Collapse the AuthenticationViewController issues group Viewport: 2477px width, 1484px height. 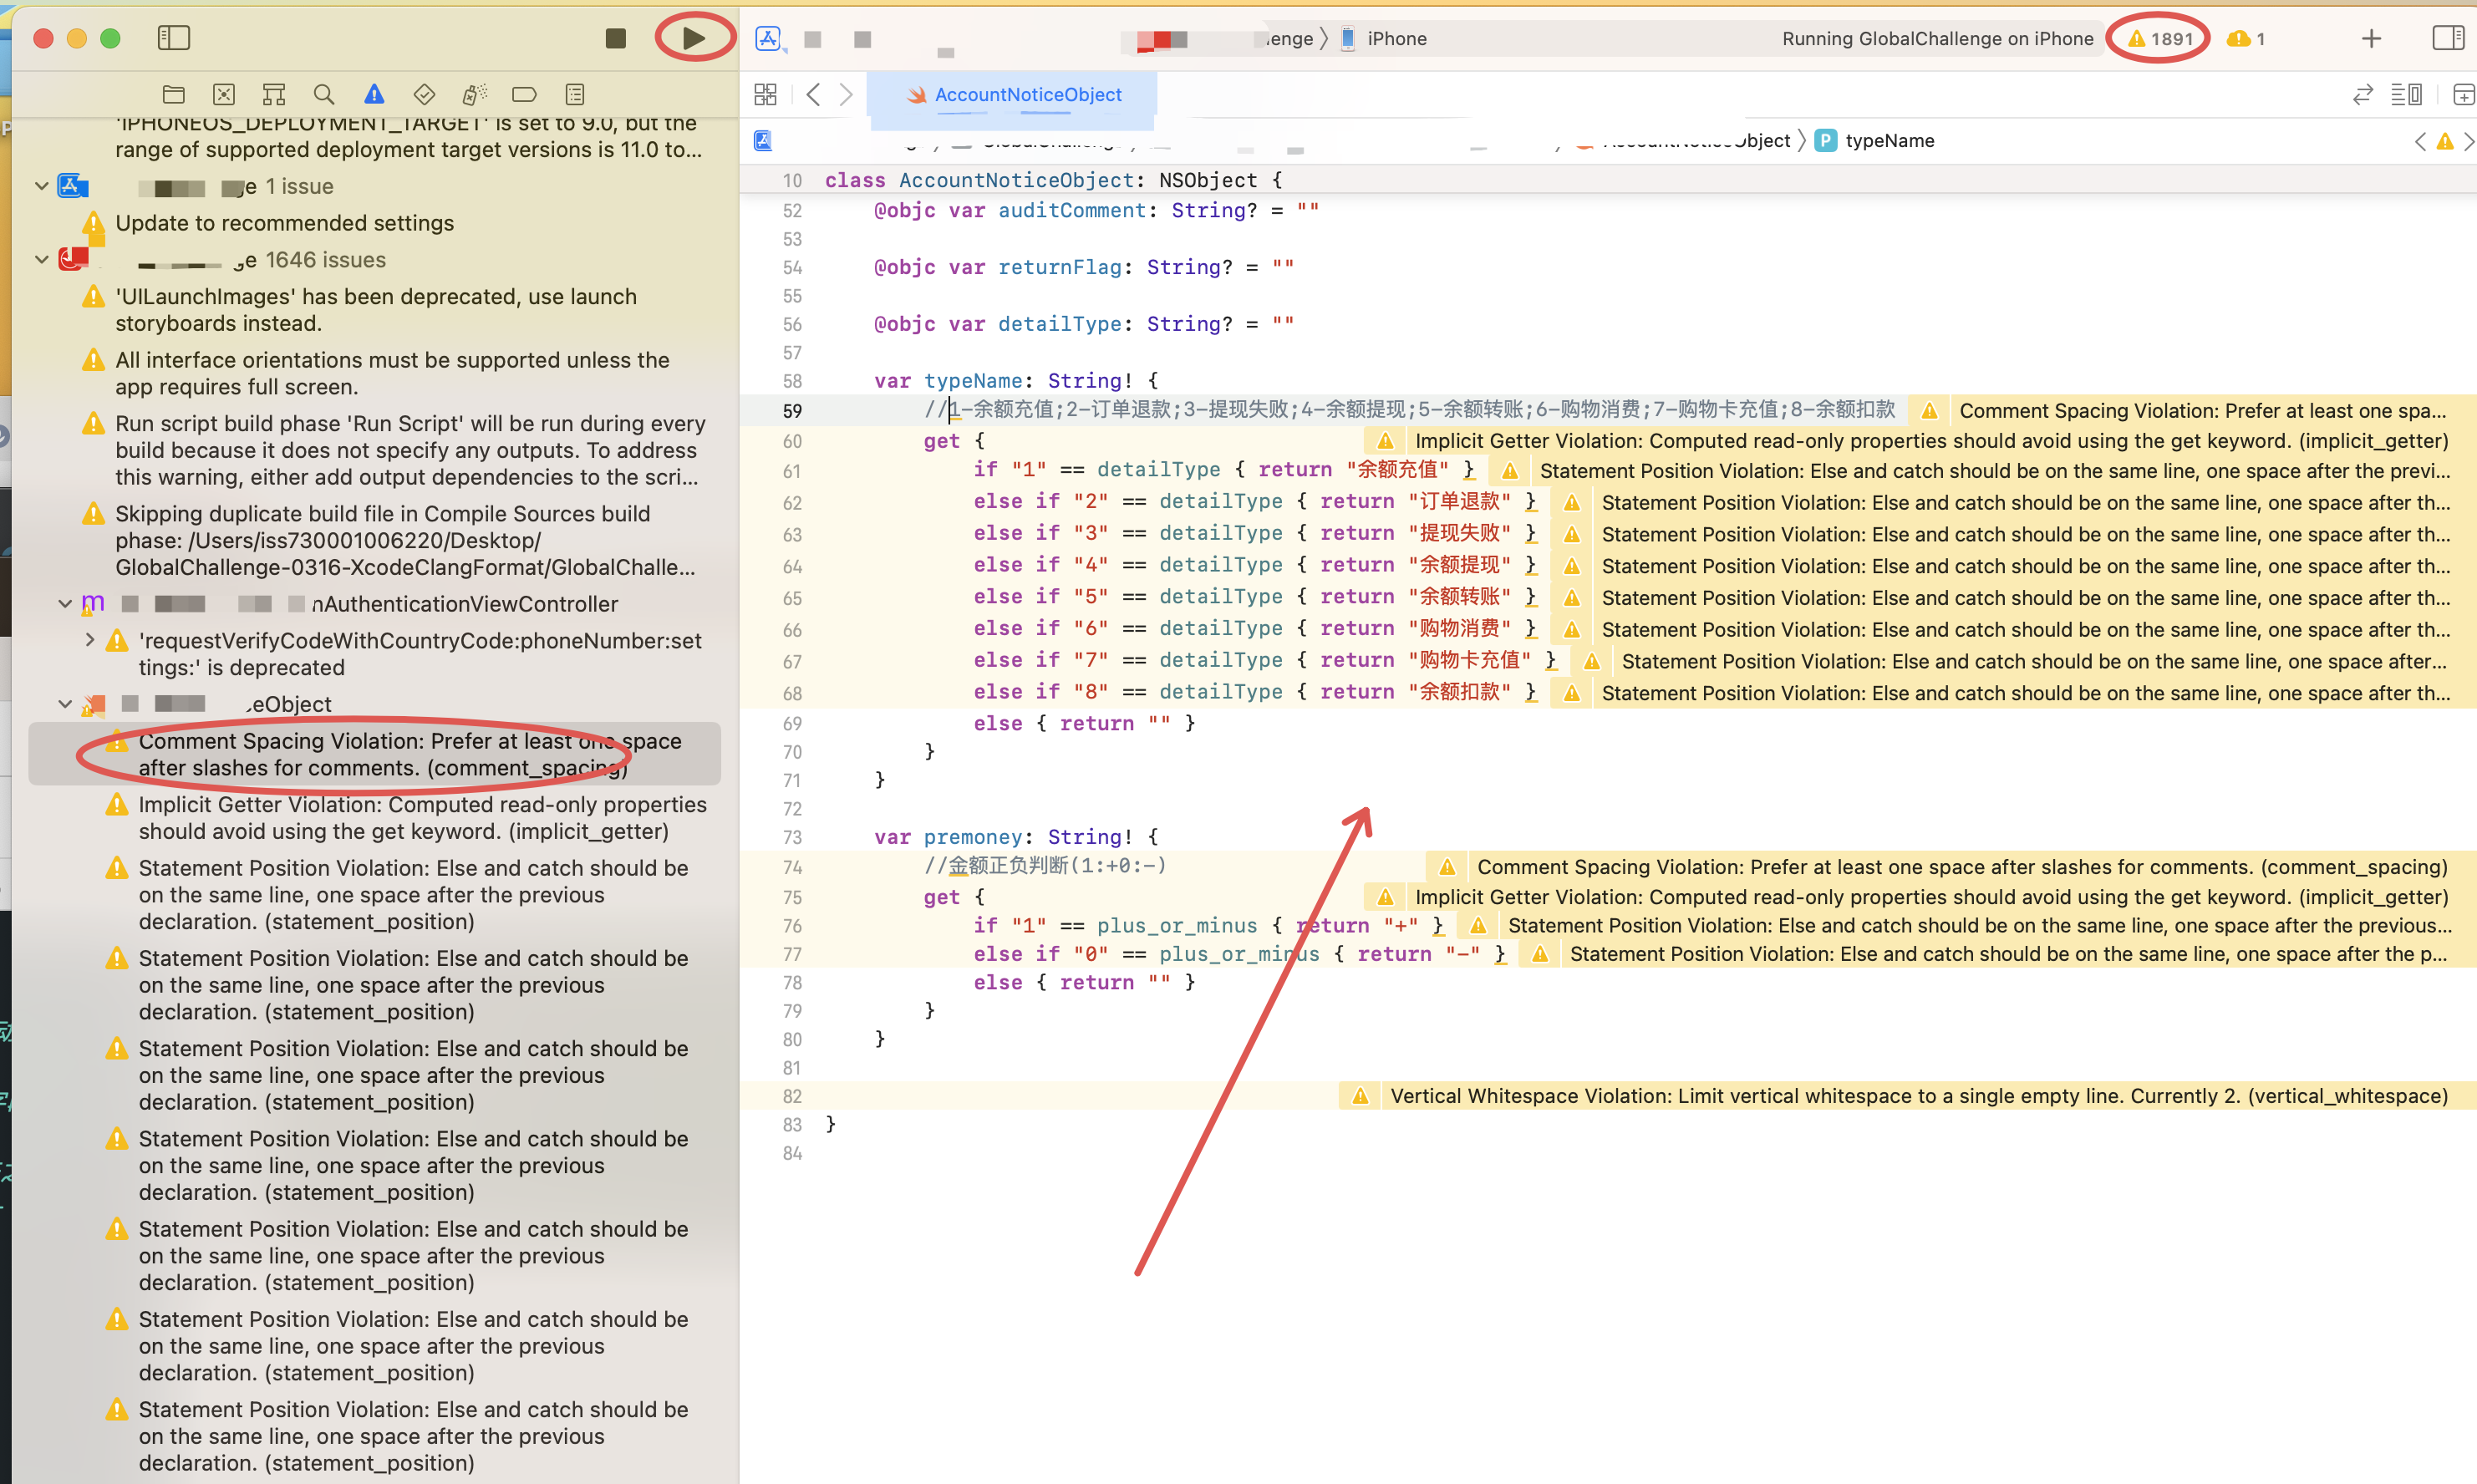64,603
